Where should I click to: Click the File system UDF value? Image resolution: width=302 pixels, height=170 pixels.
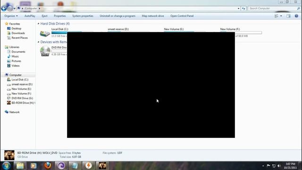[x=119, y=153]
